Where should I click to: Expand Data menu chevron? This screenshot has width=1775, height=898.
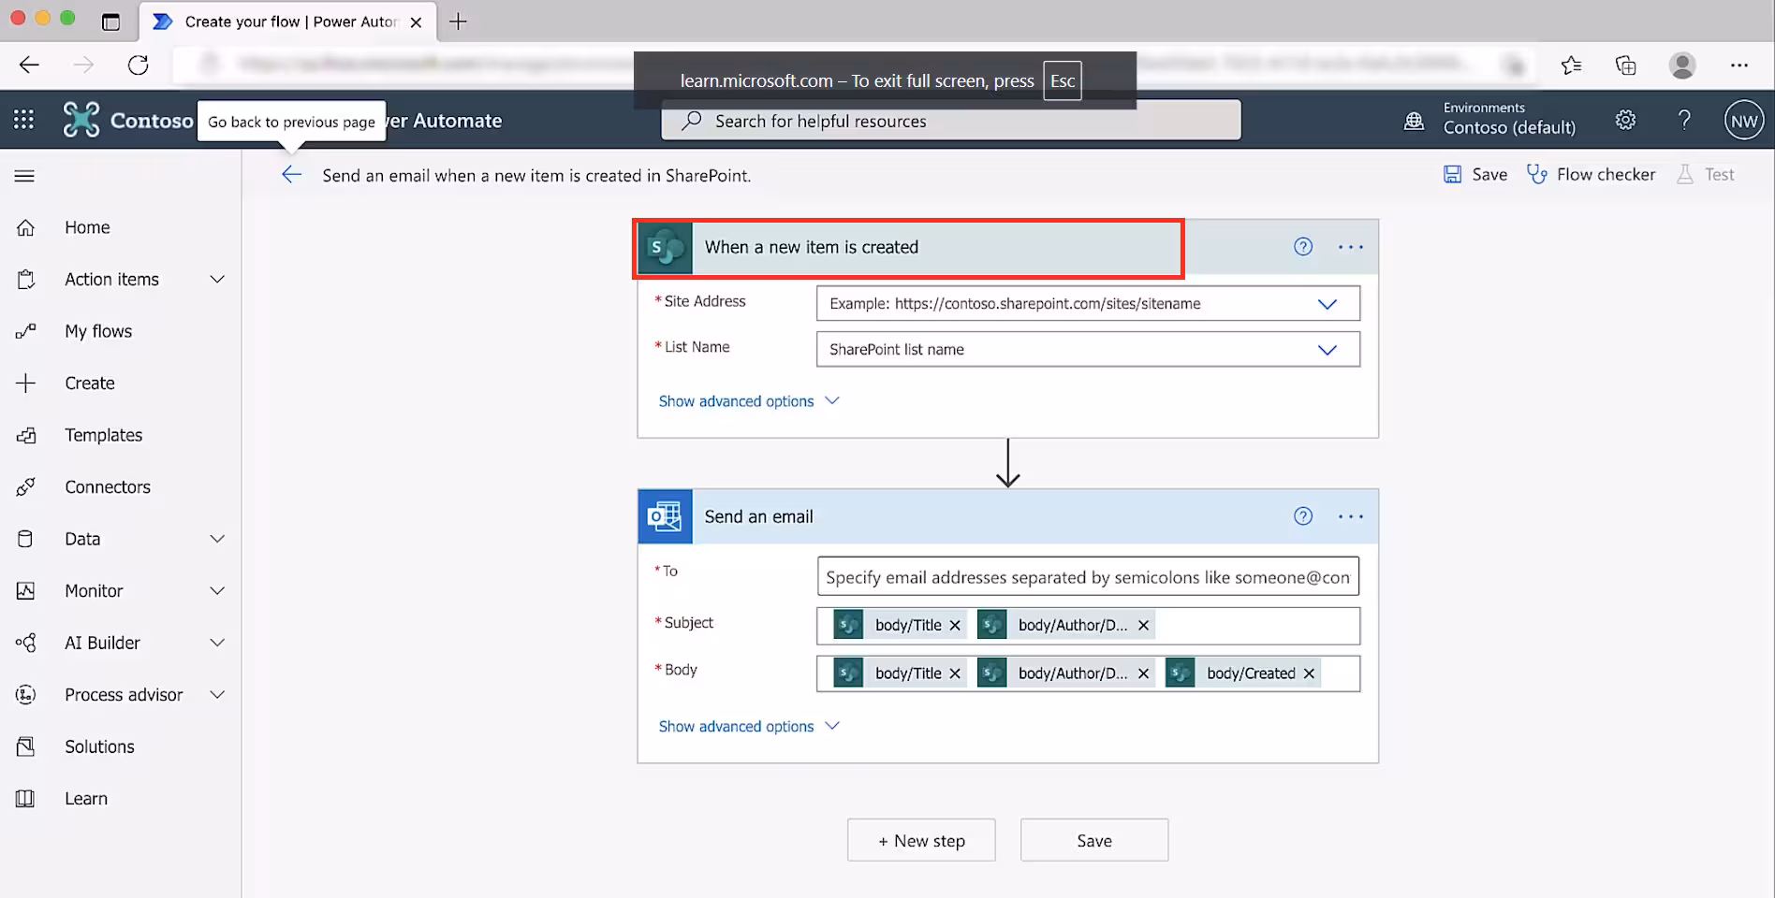click(x=217, y=539)
